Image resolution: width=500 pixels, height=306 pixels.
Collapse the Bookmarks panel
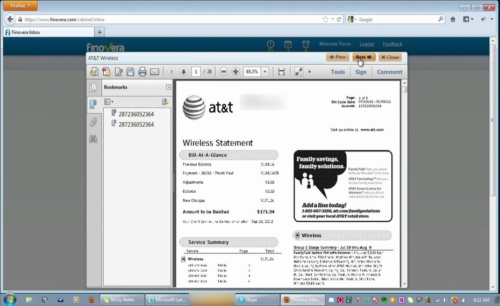pyautogui.click(x=168, y=87)
